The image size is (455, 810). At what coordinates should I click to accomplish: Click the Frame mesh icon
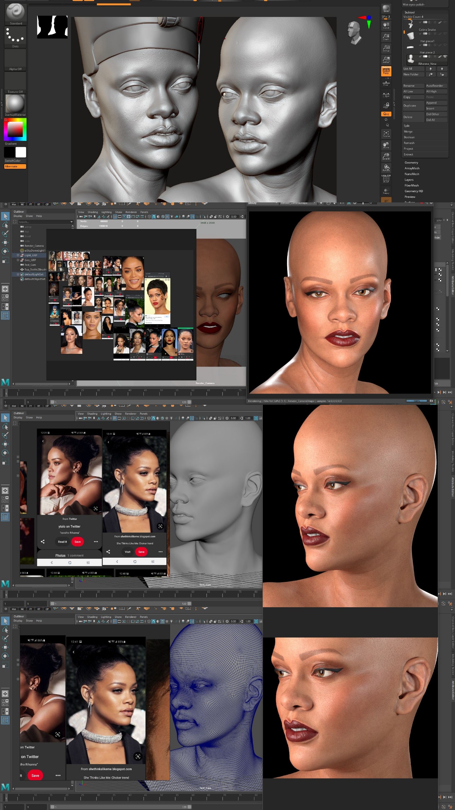(x=386, y=134)
